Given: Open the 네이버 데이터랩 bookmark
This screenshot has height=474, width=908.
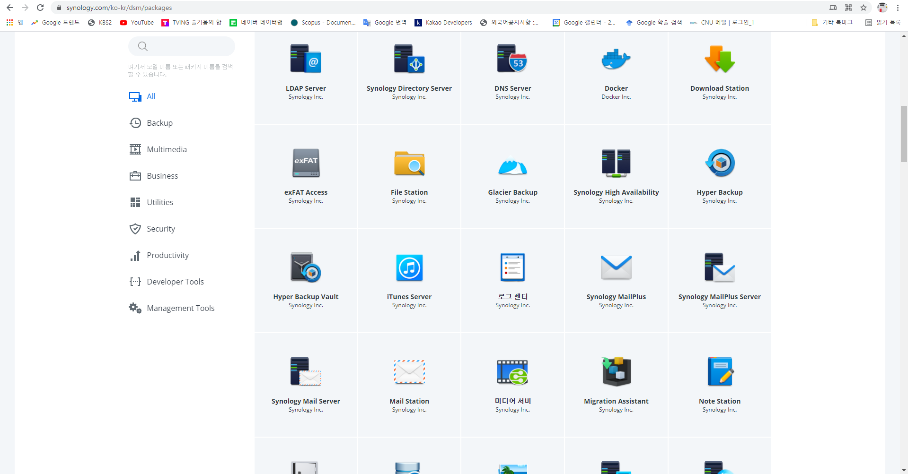Looking at the screenshot, I should tap(256, 22).
